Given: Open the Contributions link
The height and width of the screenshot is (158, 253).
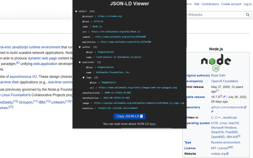Looking at the screenshot, I should [x=210, y=4].
